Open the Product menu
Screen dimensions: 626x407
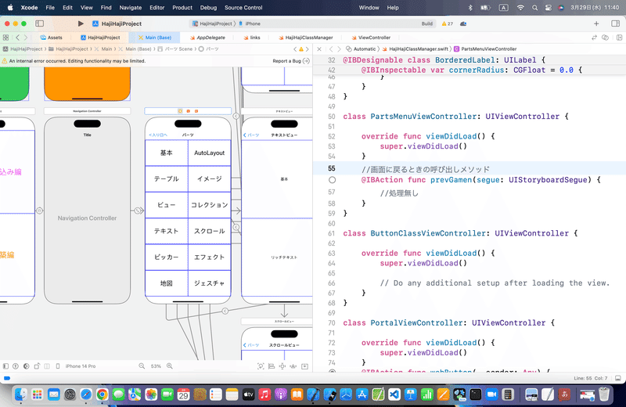[182, 8]
